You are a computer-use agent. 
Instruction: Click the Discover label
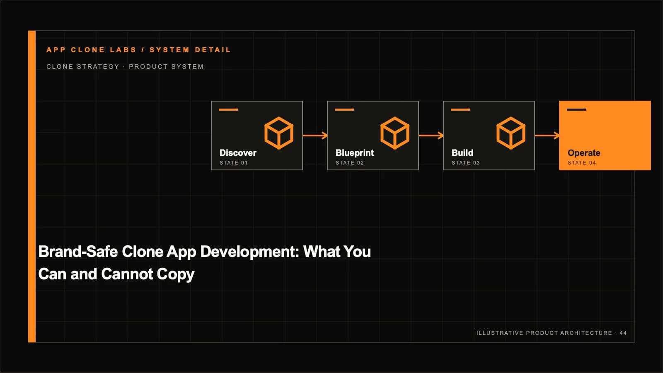tap(238, 153)
